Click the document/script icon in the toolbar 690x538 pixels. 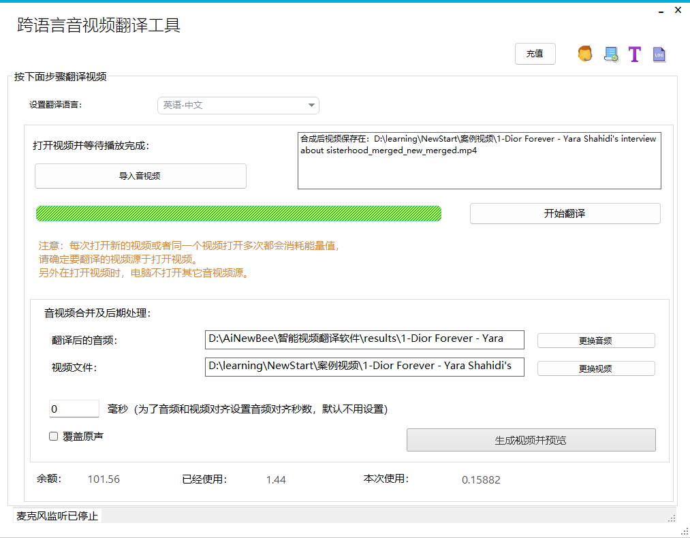click(x=610, y=54)
